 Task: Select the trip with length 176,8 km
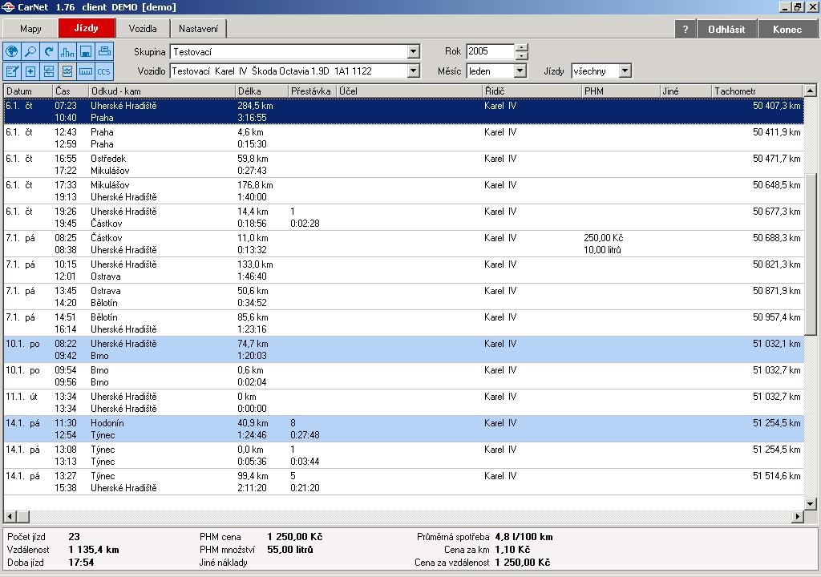(404, 191)
